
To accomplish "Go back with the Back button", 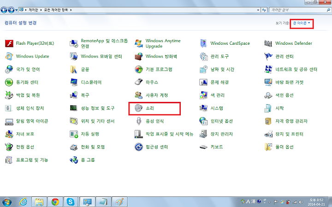I will click(x=4, y=10).
